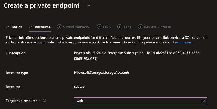The height and width of the screenshot is (109, 217).
Task: Click the stlatest resource name
Action: click(80, 87)
